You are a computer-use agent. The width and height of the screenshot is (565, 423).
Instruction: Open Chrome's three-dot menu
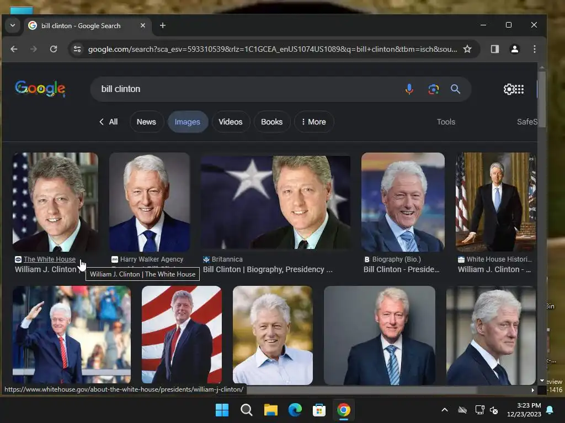(534, 49)
